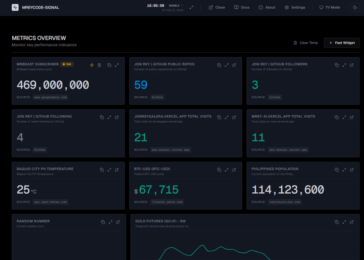This screenshot has height=260, width=364.
Task: Open external link on Gold Futures widget
Action: pyautogui.click(x=352, y=222)
